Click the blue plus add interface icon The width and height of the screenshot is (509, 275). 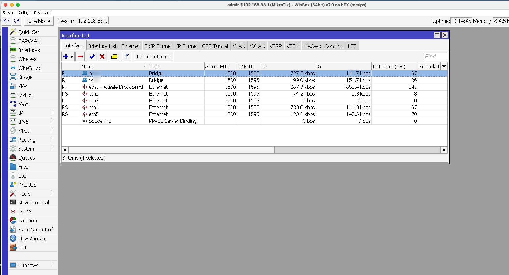[66, 57]
